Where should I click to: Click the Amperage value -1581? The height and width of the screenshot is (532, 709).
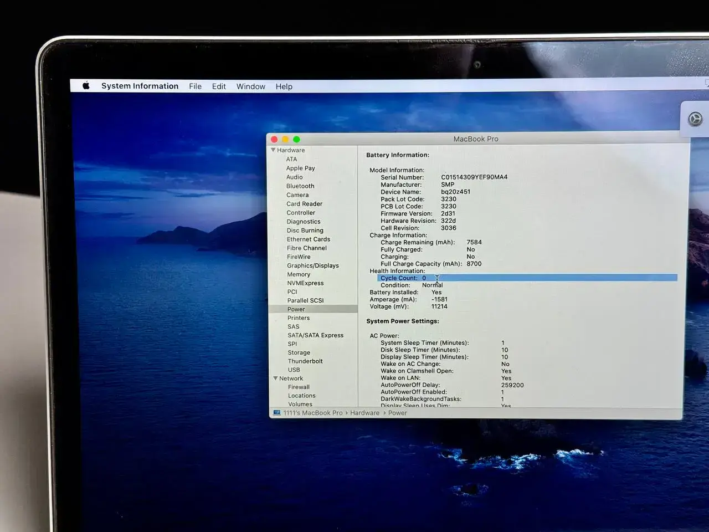tap(439, 299)
